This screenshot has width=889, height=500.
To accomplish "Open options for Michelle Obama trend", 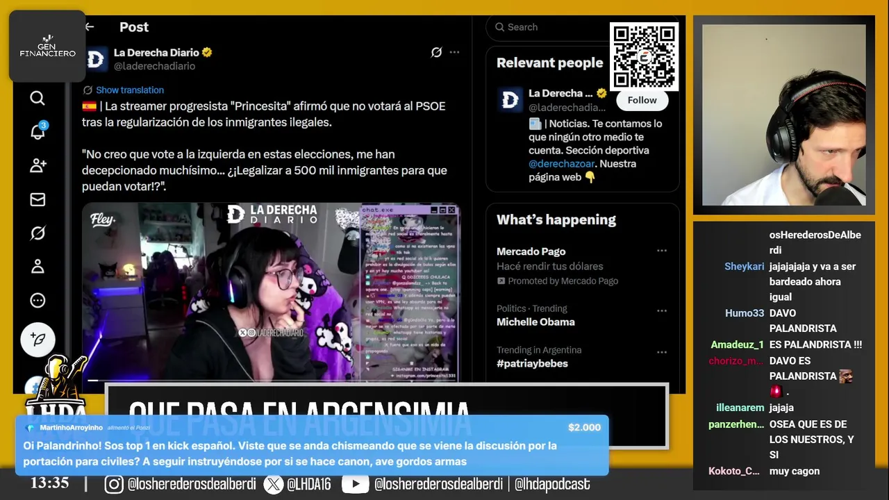I will [662, 310].
